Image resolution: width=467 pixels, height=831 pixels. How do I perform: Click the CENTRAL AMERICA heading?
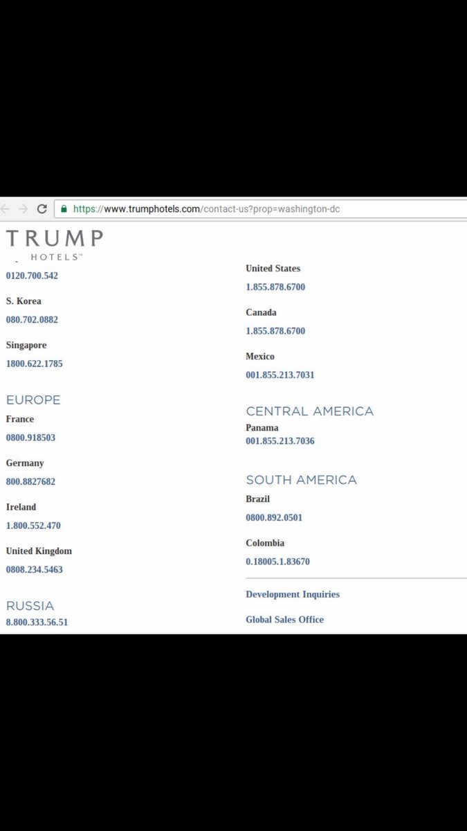[x=309, y=411]
